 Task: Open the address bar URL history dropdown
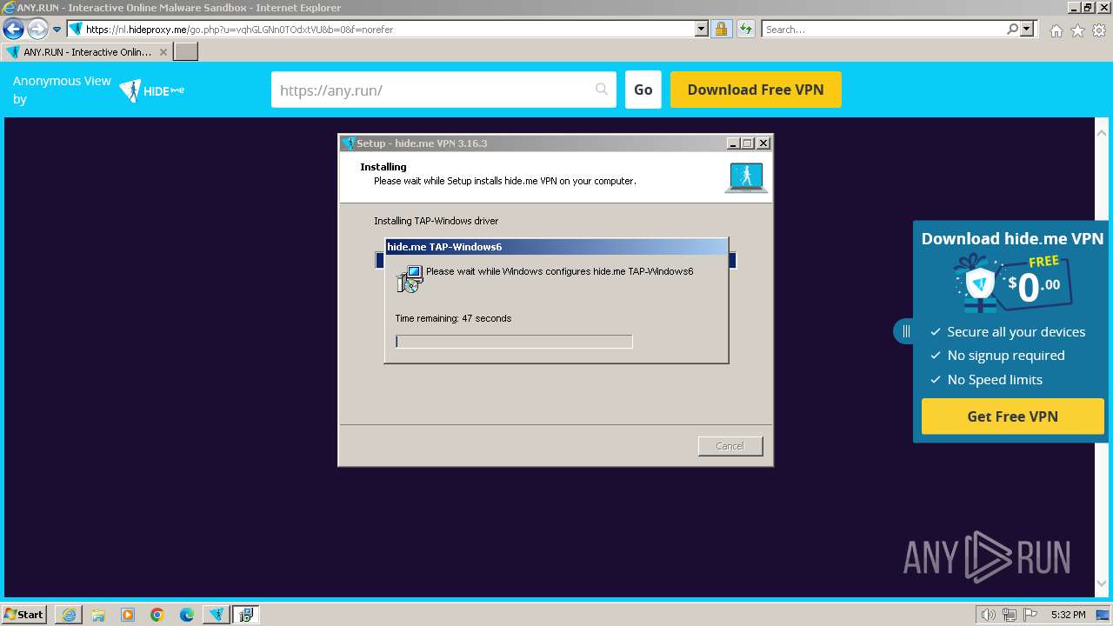tap(702, 29)
